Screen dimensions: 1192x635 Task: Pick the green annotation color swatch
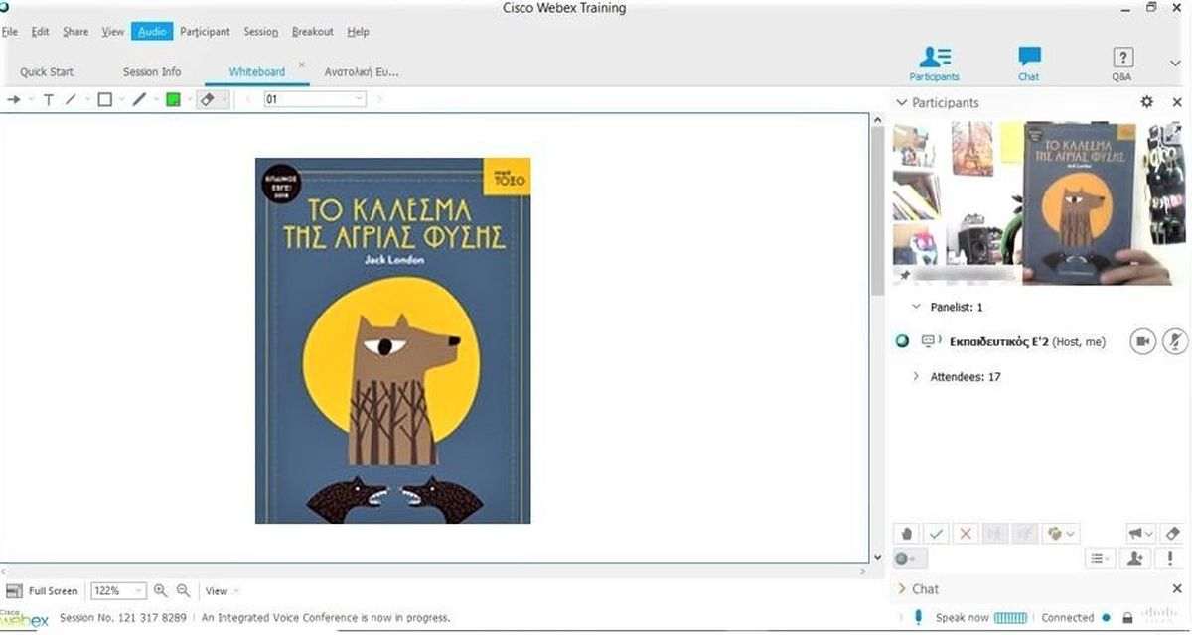pyautogui.click(x=173, y=99)
